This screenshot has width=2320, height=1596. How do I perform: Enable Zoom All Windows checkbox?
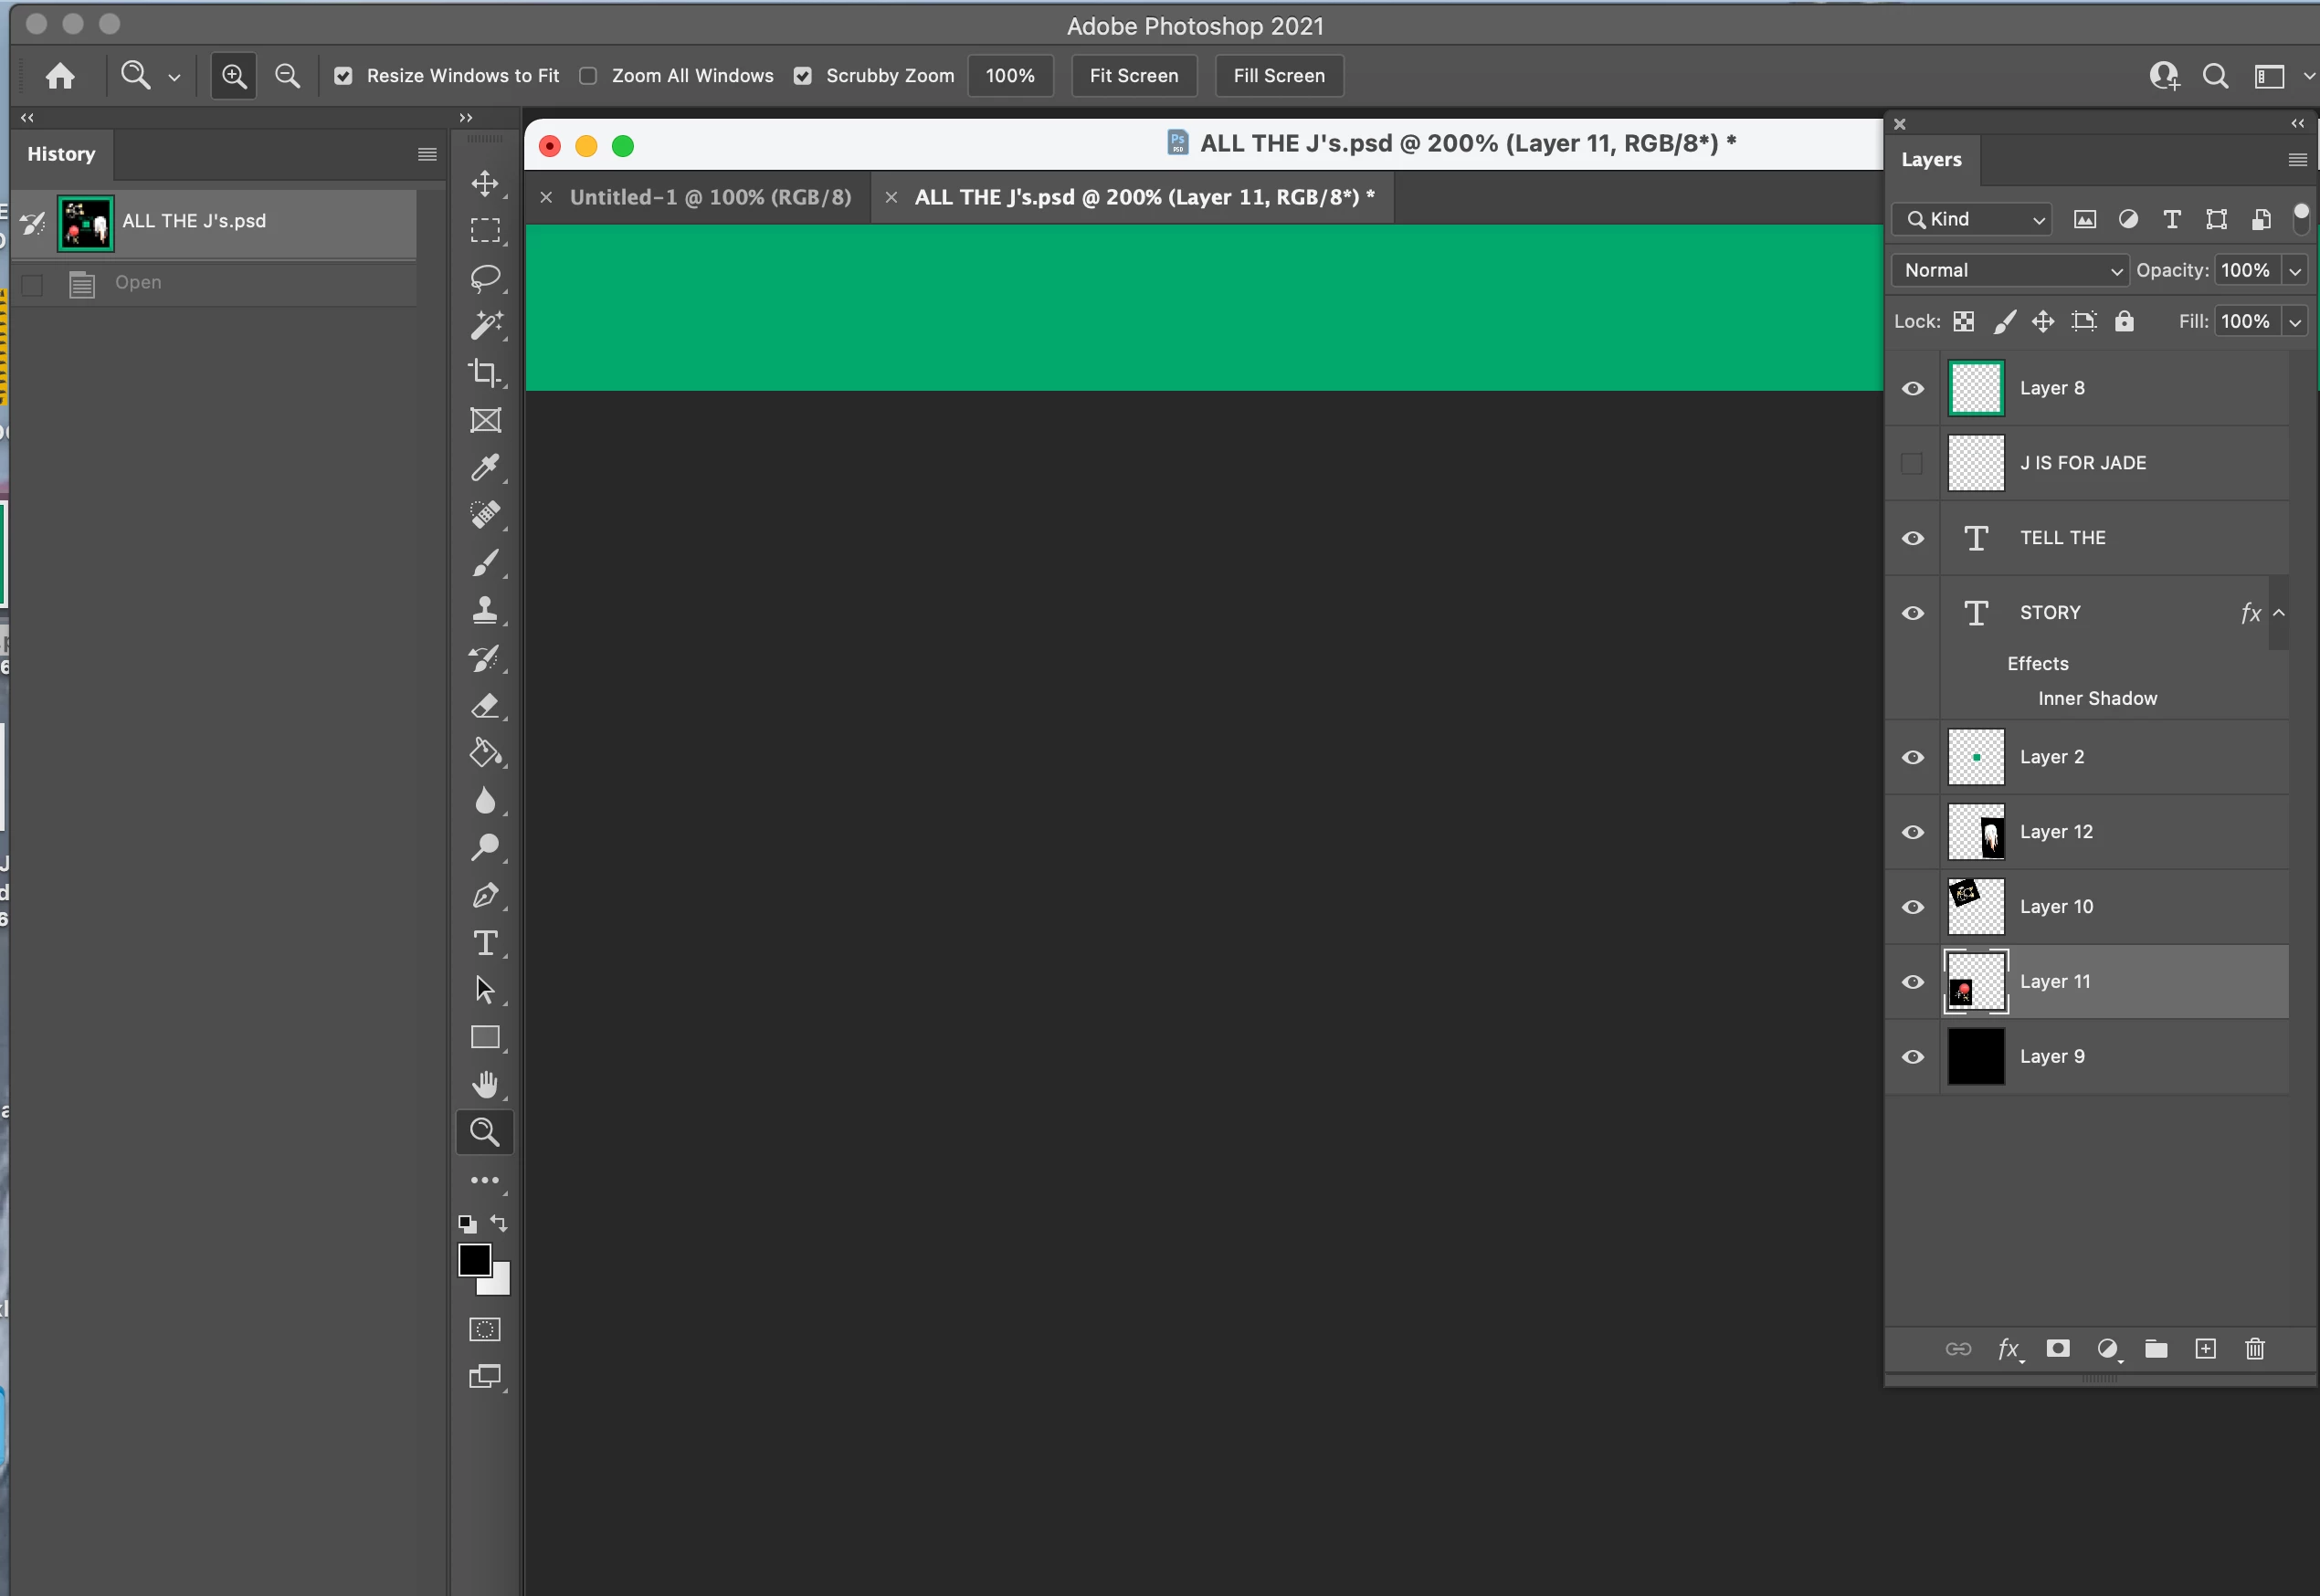(x=588, y=76)
